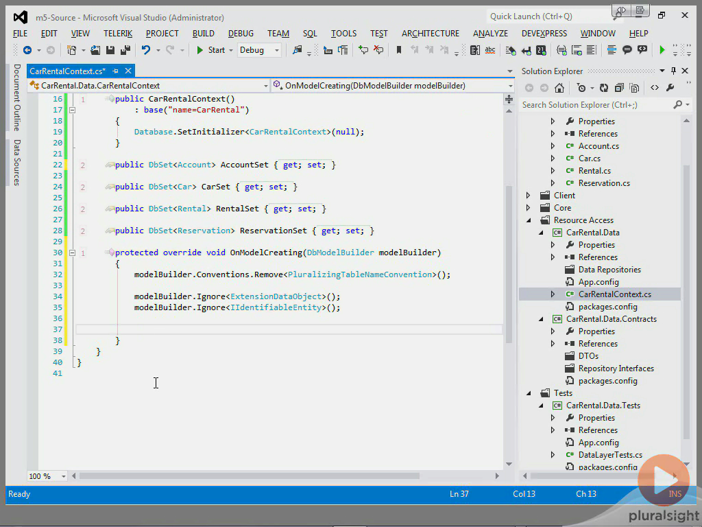Select DataLayerTests.cs file
Screen dimensions: 702x527
pos(610,455)
